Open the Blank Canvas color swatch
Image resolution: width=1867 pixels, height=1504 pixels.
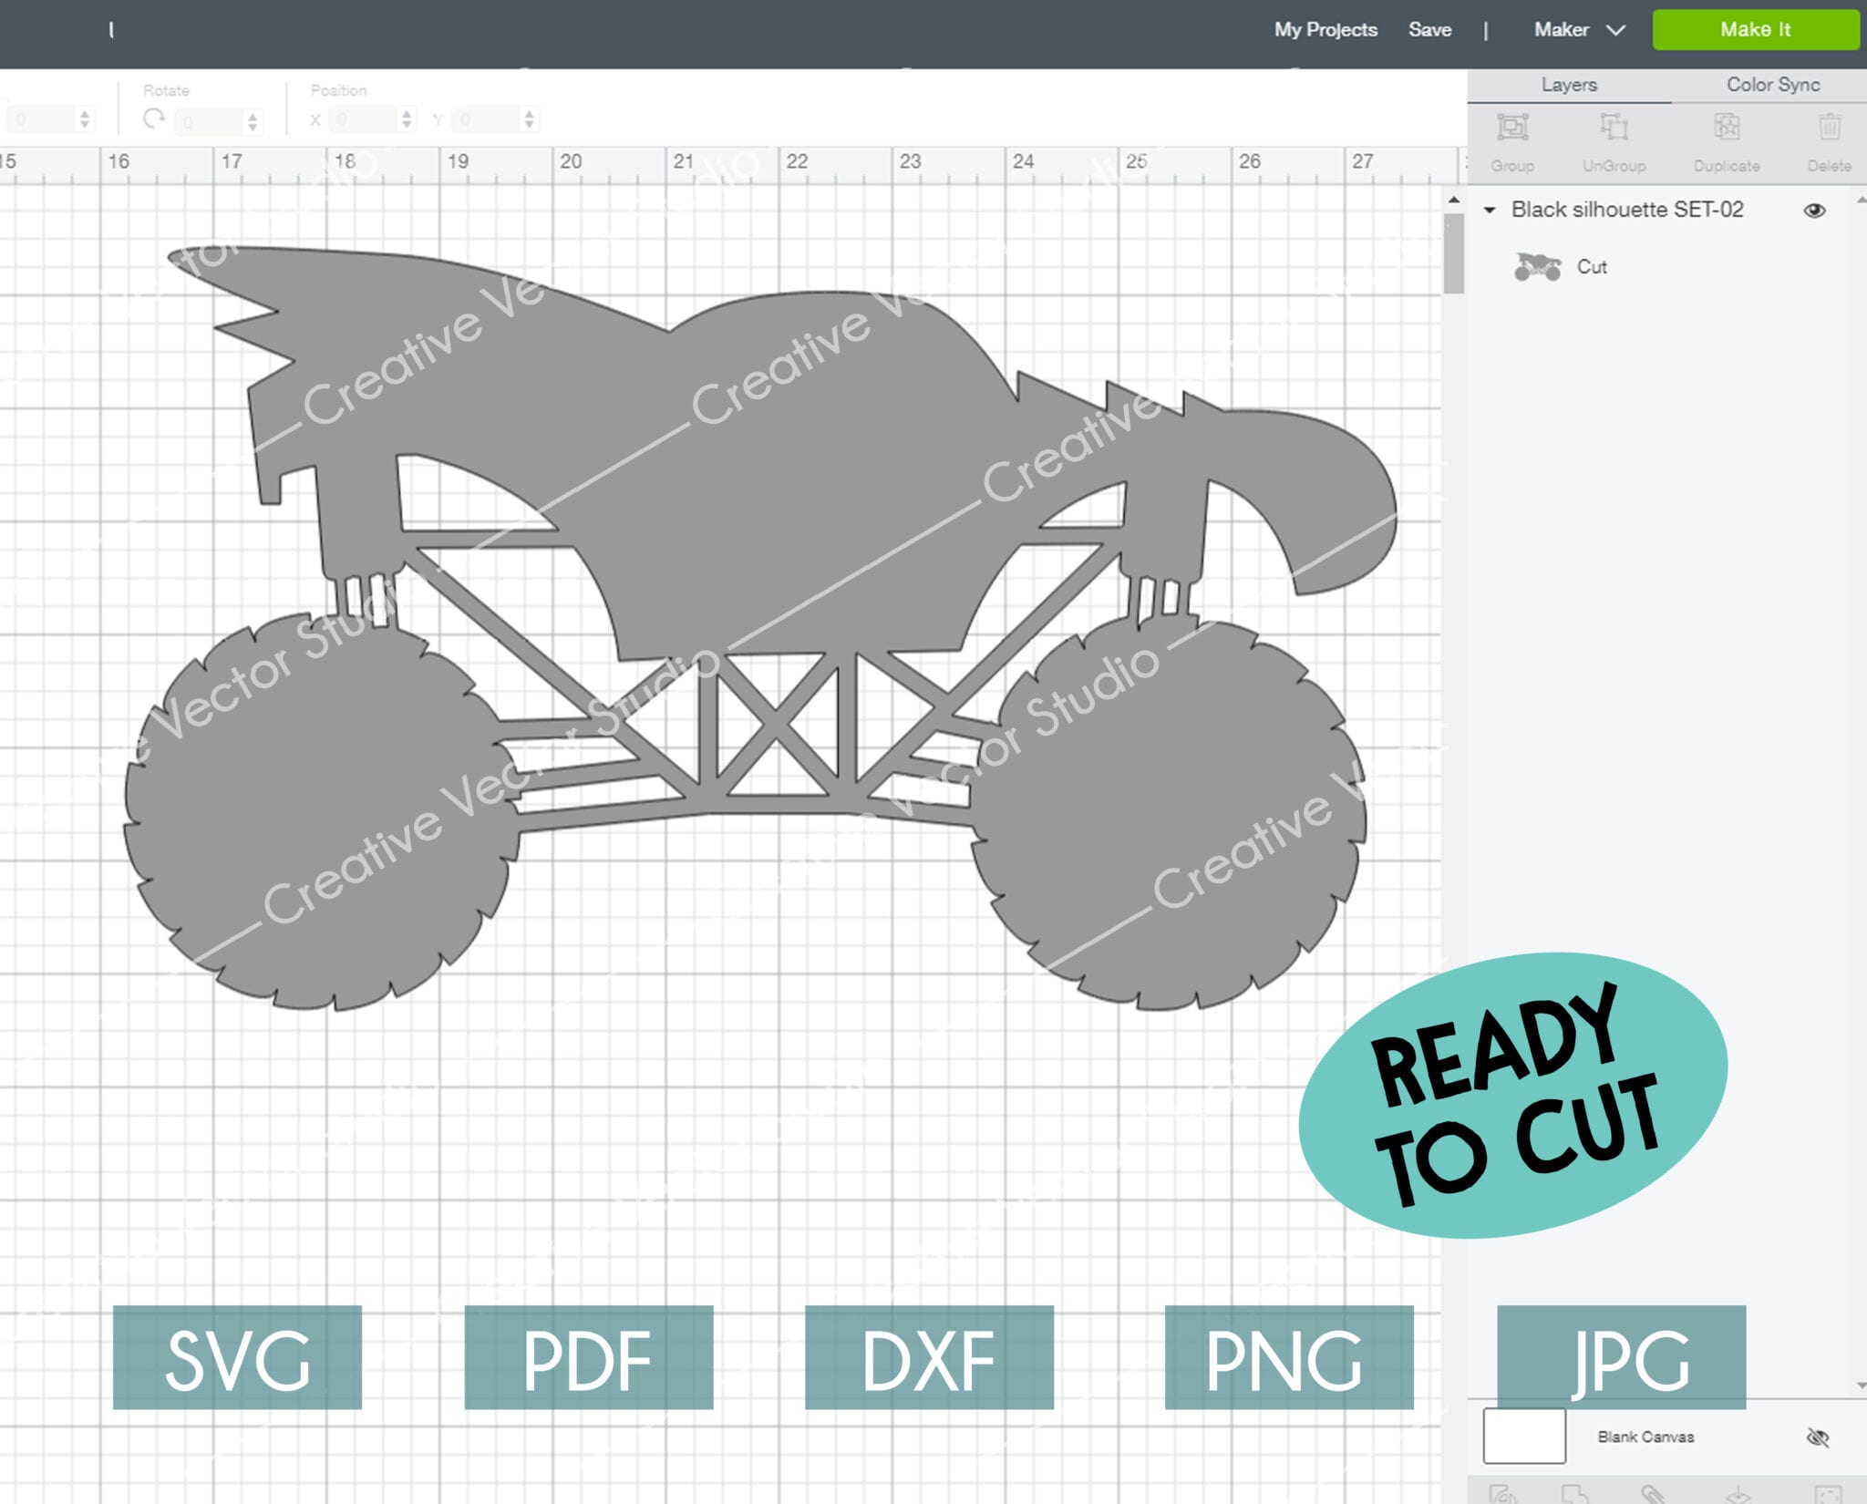pyautogui.click(x=1524, y=1436)
